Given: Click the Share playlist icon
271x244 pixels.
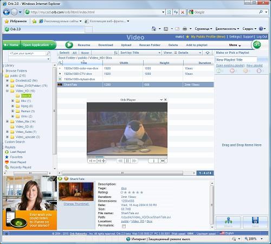Looking at the screenshot, I should (228, 222).
